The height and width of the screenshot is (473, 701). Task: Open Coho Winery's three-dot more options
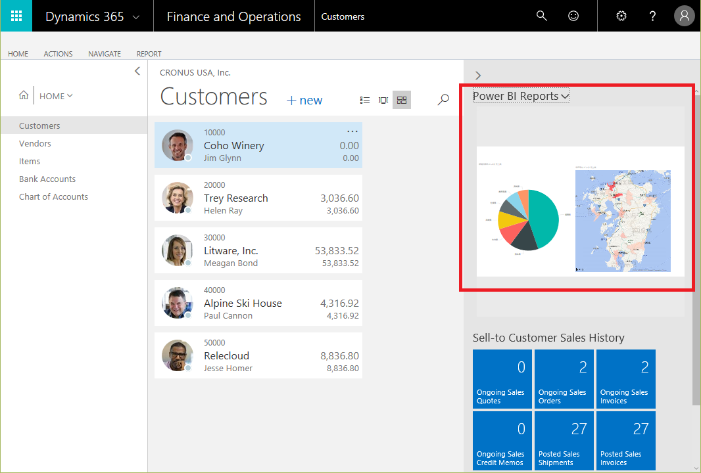[352, 131]
